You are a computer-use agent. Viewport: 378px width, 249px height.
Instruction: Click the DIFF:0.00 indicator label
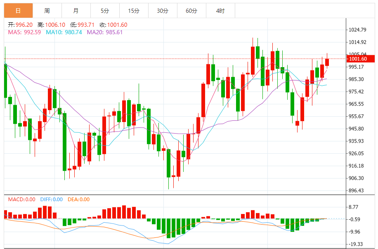coord(51,200)
